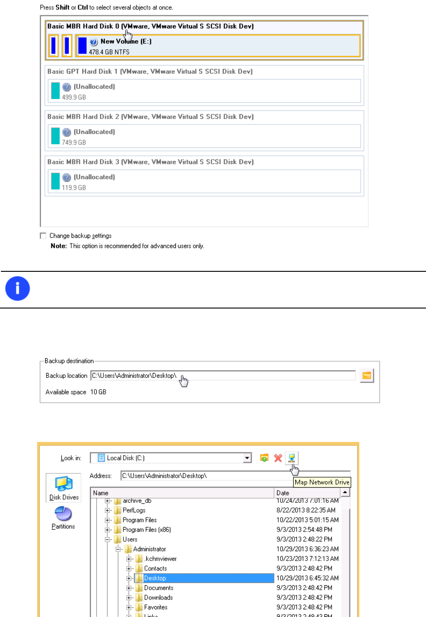This screenshot has height=617, width=426.
Task: Click the question mark icon of New Volume (E:)
Action: tap(94, 42)
